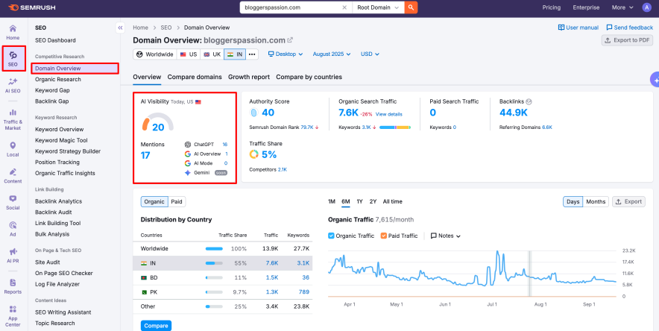Screen dimensions: 659x331
Task: Open AI SEO in the sidebar
Action: coord(13,85)
